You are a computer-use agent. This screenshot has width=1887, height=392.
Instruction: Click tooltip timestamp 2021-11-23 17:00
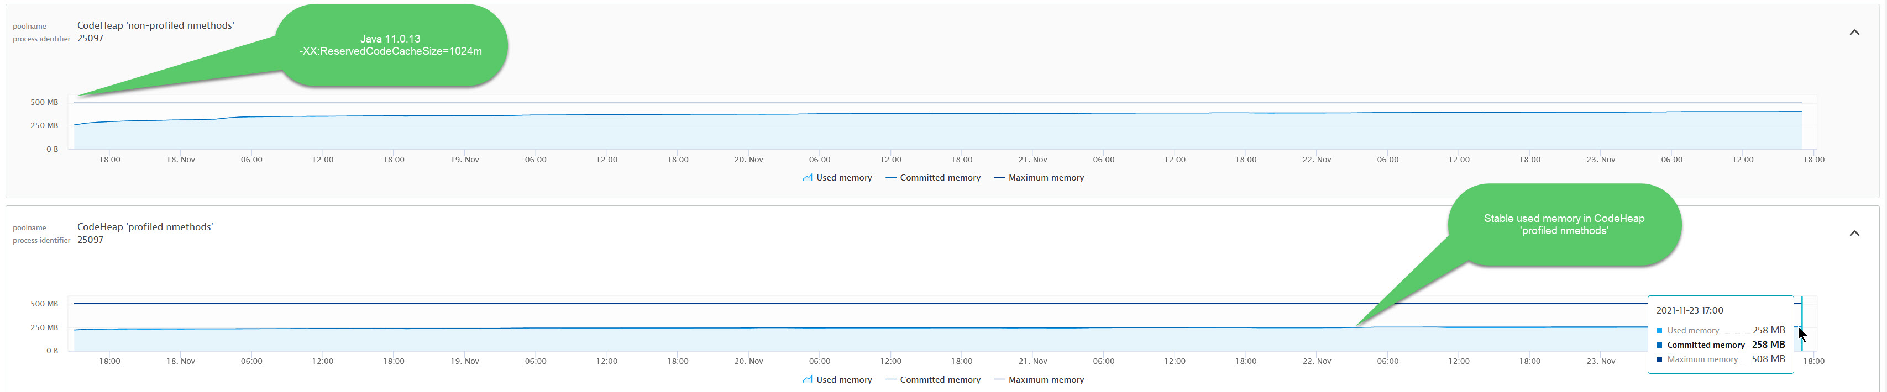[1689, 310]
